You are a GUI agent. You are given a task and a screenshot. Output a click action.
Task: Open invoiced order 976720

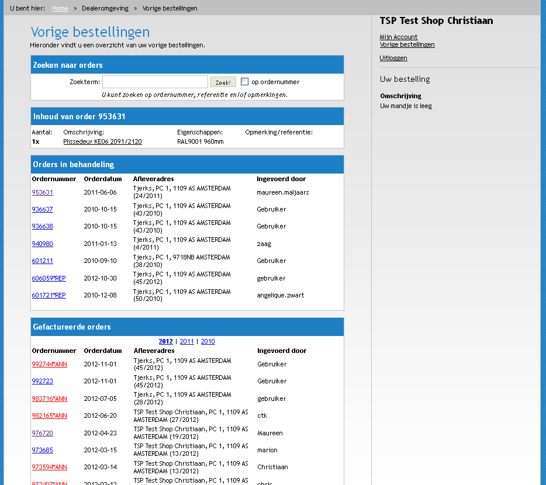(42, 433)
